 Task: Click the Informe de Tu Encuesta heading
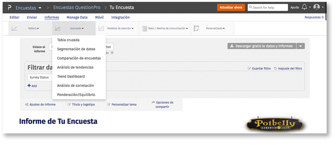(58, 121)
